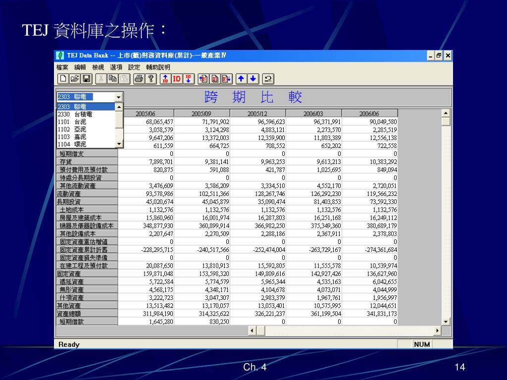Open the 檔案 menu
This screenshot has width=507, height=380.
[62, 67]
